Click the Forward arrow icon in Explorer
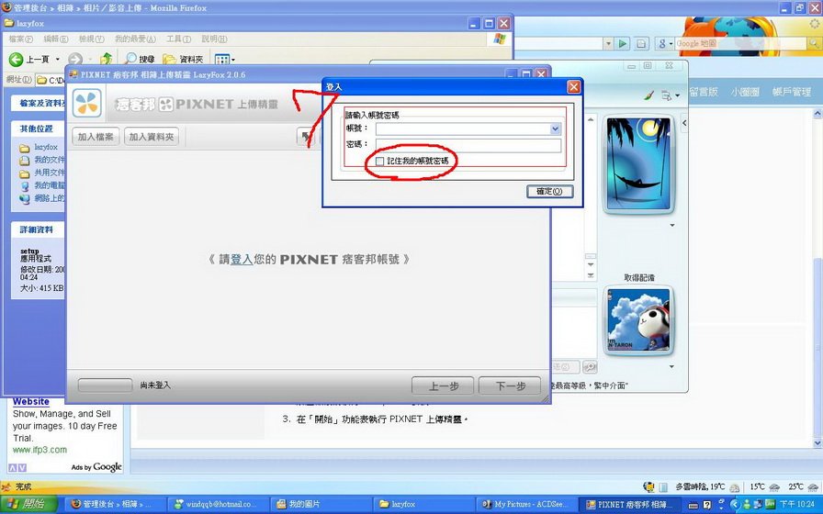823x514 pixels. pyautogui.click(x=75, y=60)
